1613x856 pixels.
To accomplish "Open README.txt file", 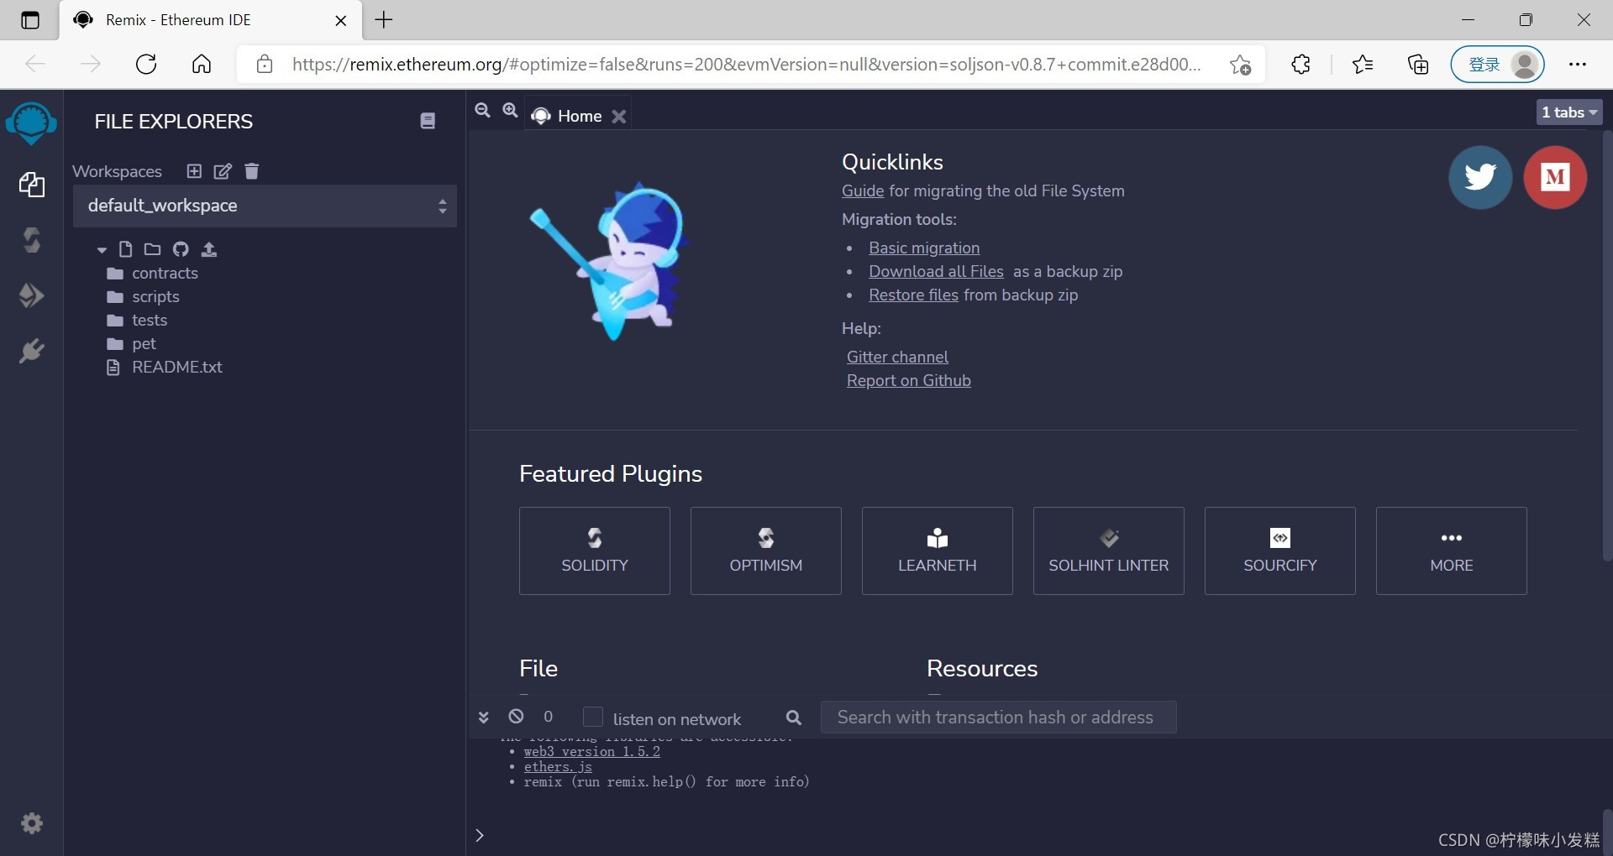I will click(x=165, y=367).
